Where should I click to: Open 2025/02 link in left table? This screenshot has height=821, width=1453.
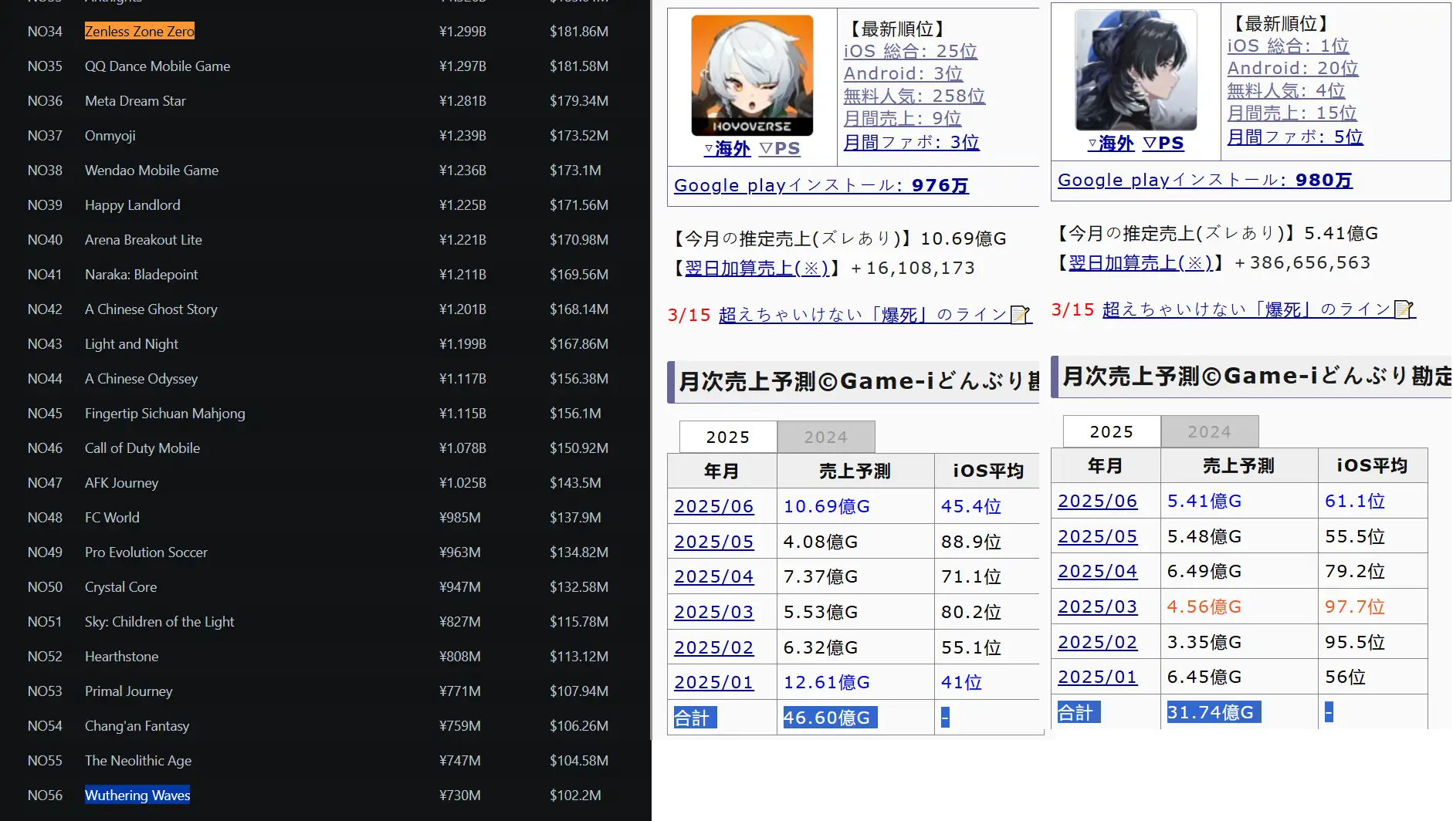click(x=713, y=647)
